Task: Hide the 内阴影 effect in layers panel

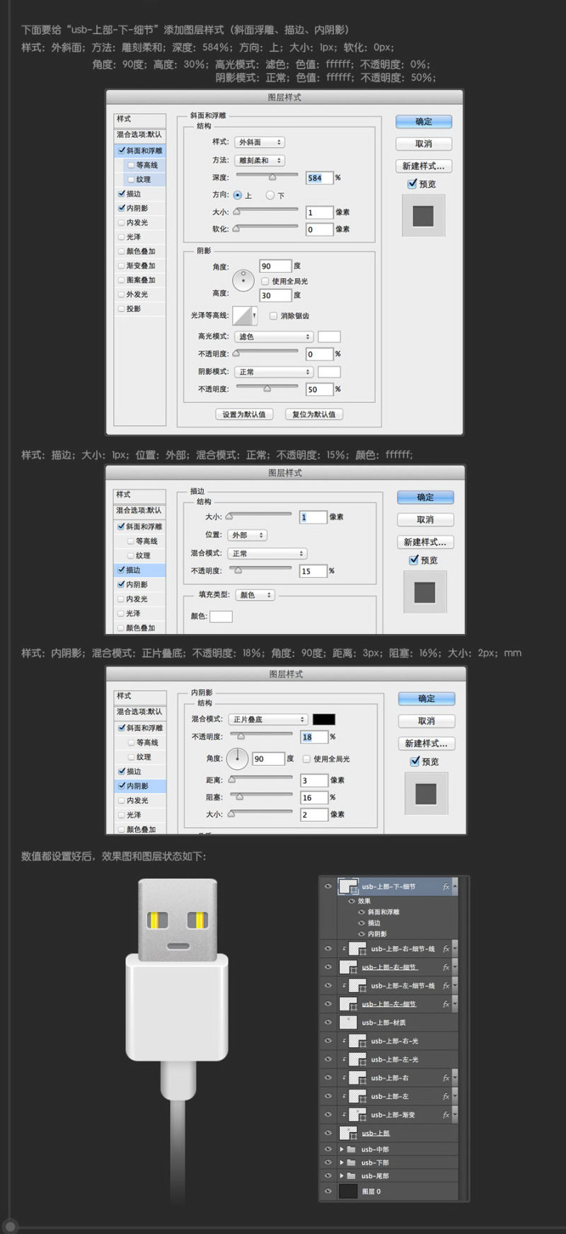Action: [x=362, y=934]
